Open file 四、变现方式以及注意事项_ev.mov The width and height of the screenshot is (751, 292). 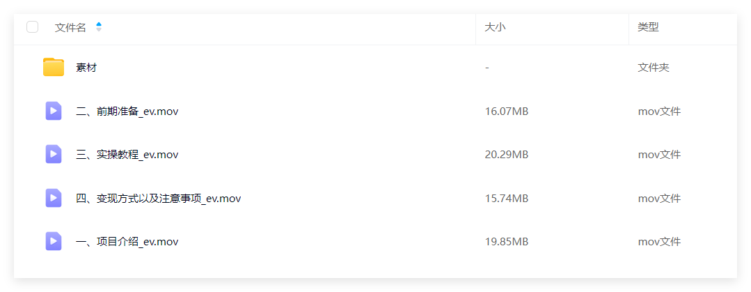tap(158, 199)
